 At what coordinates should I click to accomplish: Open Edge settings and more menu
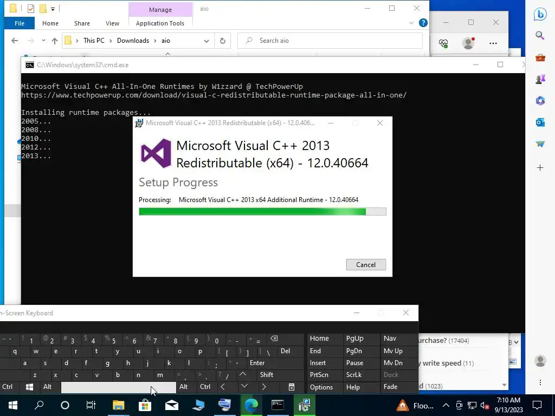coord(493,43)
